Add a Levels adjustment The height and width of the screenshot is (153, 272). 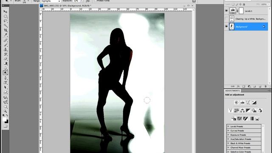(242, 102)
